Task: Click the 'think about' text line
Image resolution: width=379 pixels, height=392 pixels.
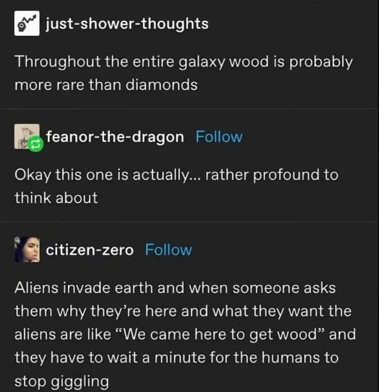Action: pyautogui.click(x=56, y=198)
